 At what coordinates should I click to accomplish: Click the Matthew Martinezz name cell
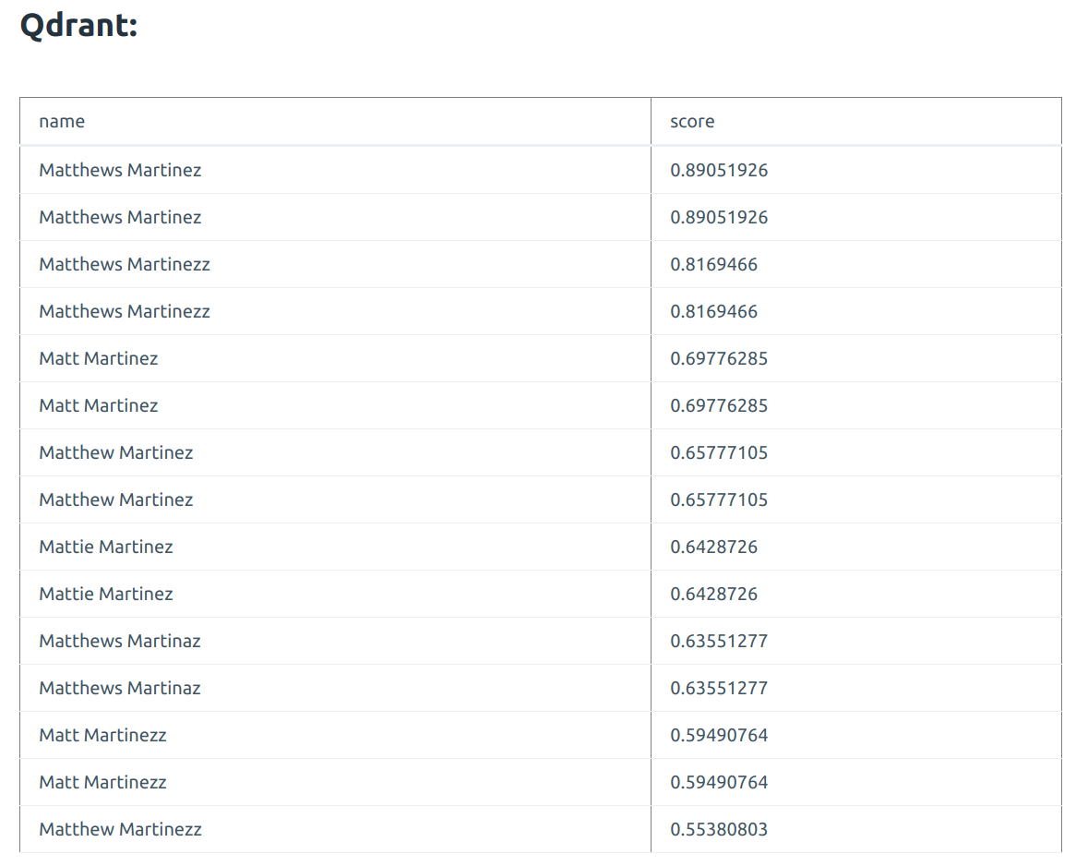pos(120,829)
